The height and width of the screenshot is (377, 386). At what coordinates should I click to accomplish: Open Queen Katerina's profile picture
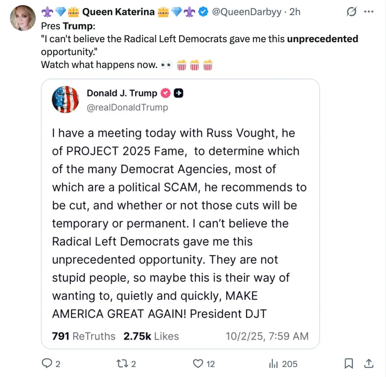23,18
